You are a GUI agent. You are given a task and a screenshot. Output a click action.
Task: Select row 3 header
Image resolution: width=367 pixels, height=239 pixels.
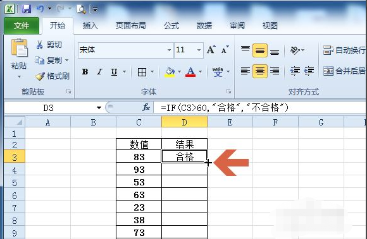tap(15, 156)
